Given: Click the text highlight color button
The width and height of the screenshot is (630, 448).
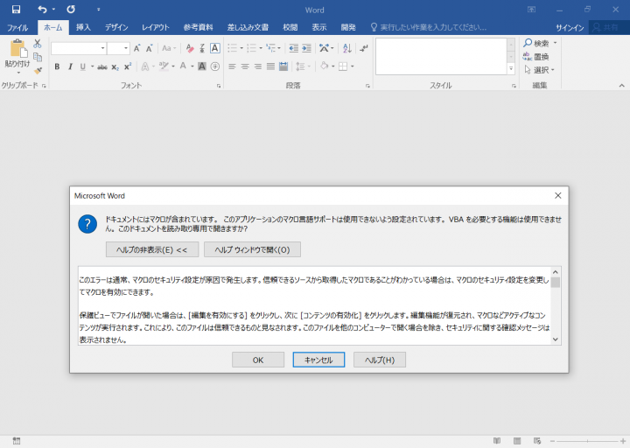Looking at the screenshot, I should click(x=163, y=66).
